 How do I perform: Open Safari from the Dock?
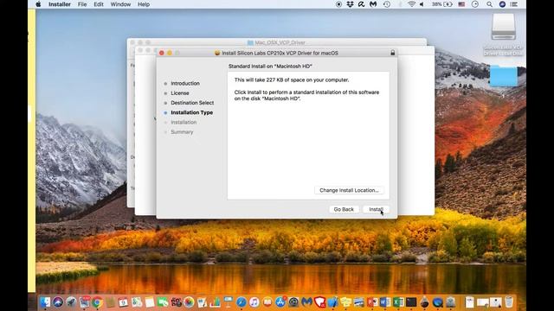click(x=242, y=302)
